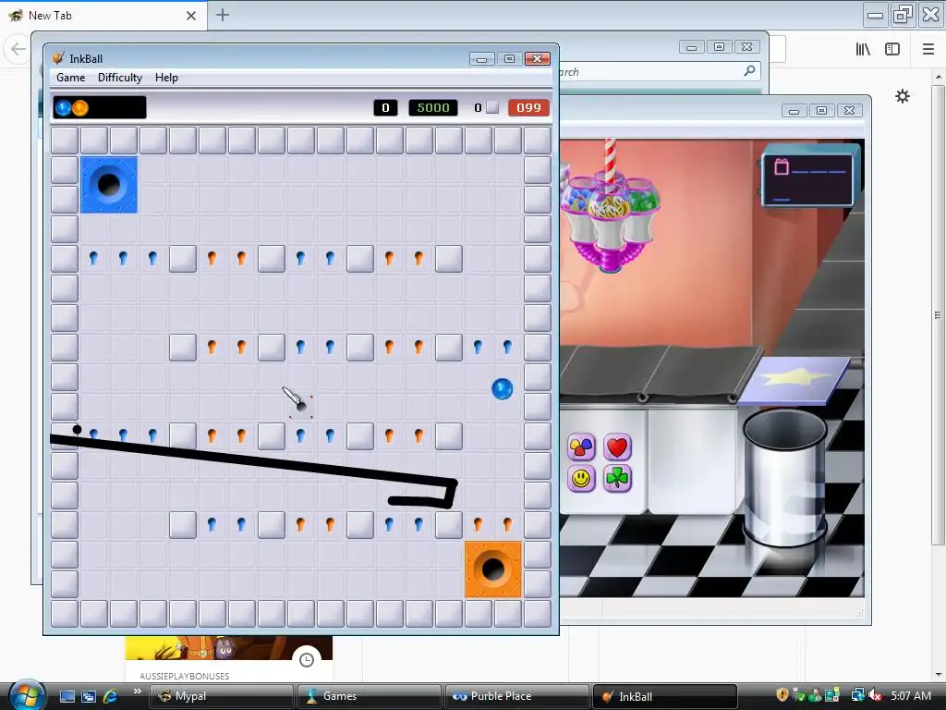Click the browser back arrow button
Image resolution: width=946 pixels, height=710 pixels.
pyautogui.click(x=18, y=49)
